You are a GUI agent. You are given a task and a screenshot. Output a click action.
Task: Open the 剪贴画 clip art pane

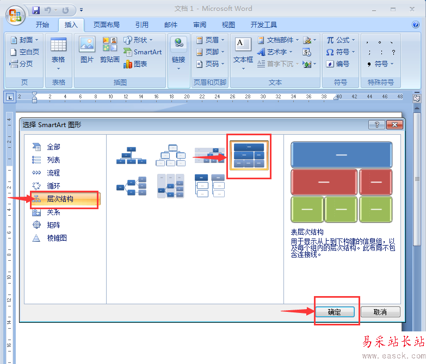110,49
